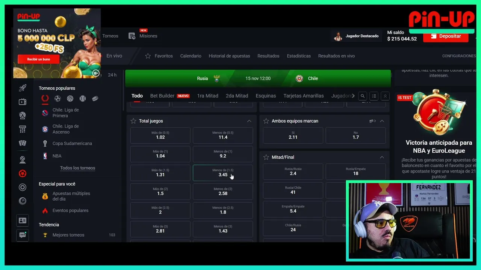Open Resultados en vivo

click(x=336, y=56)
